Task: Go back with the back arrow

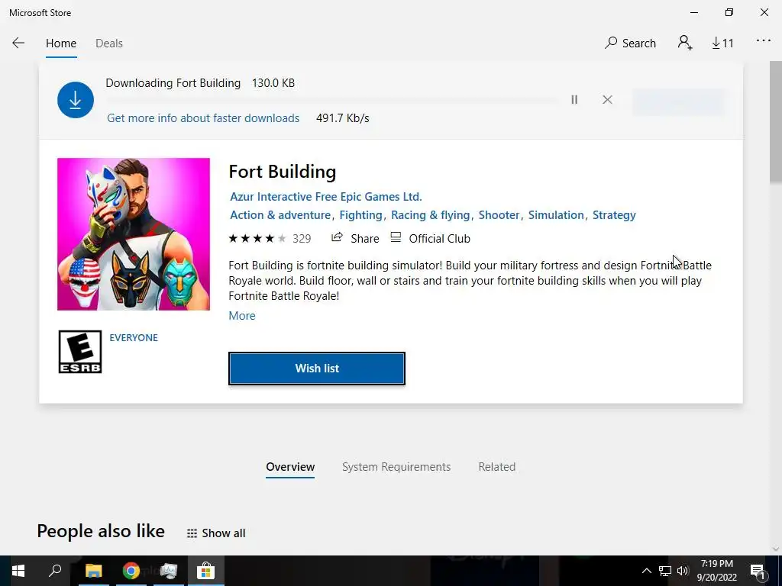Action: pyautogui.click(x=18, y=43)
